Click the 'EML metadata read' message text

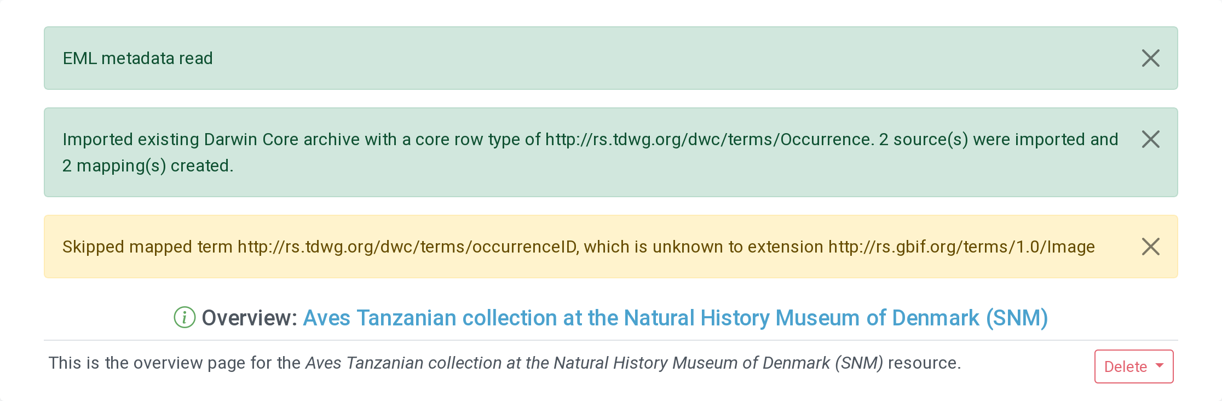(137, 58)
